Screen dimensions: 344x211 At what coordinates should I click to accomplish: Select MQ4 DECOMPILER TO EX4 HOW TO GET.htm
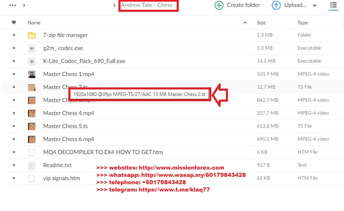(x=103, y=152)
